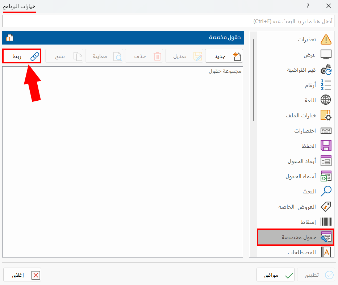338x285 pixels.
Task: Click the أسماء الحقول field names icon
Action: coord(326,176)
